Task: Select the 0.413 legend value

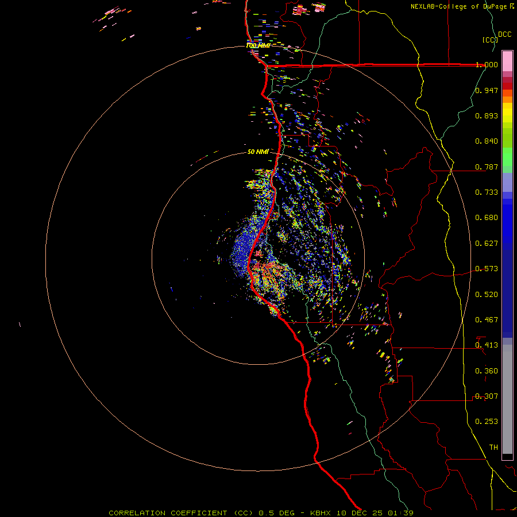Action: [487, 345]
